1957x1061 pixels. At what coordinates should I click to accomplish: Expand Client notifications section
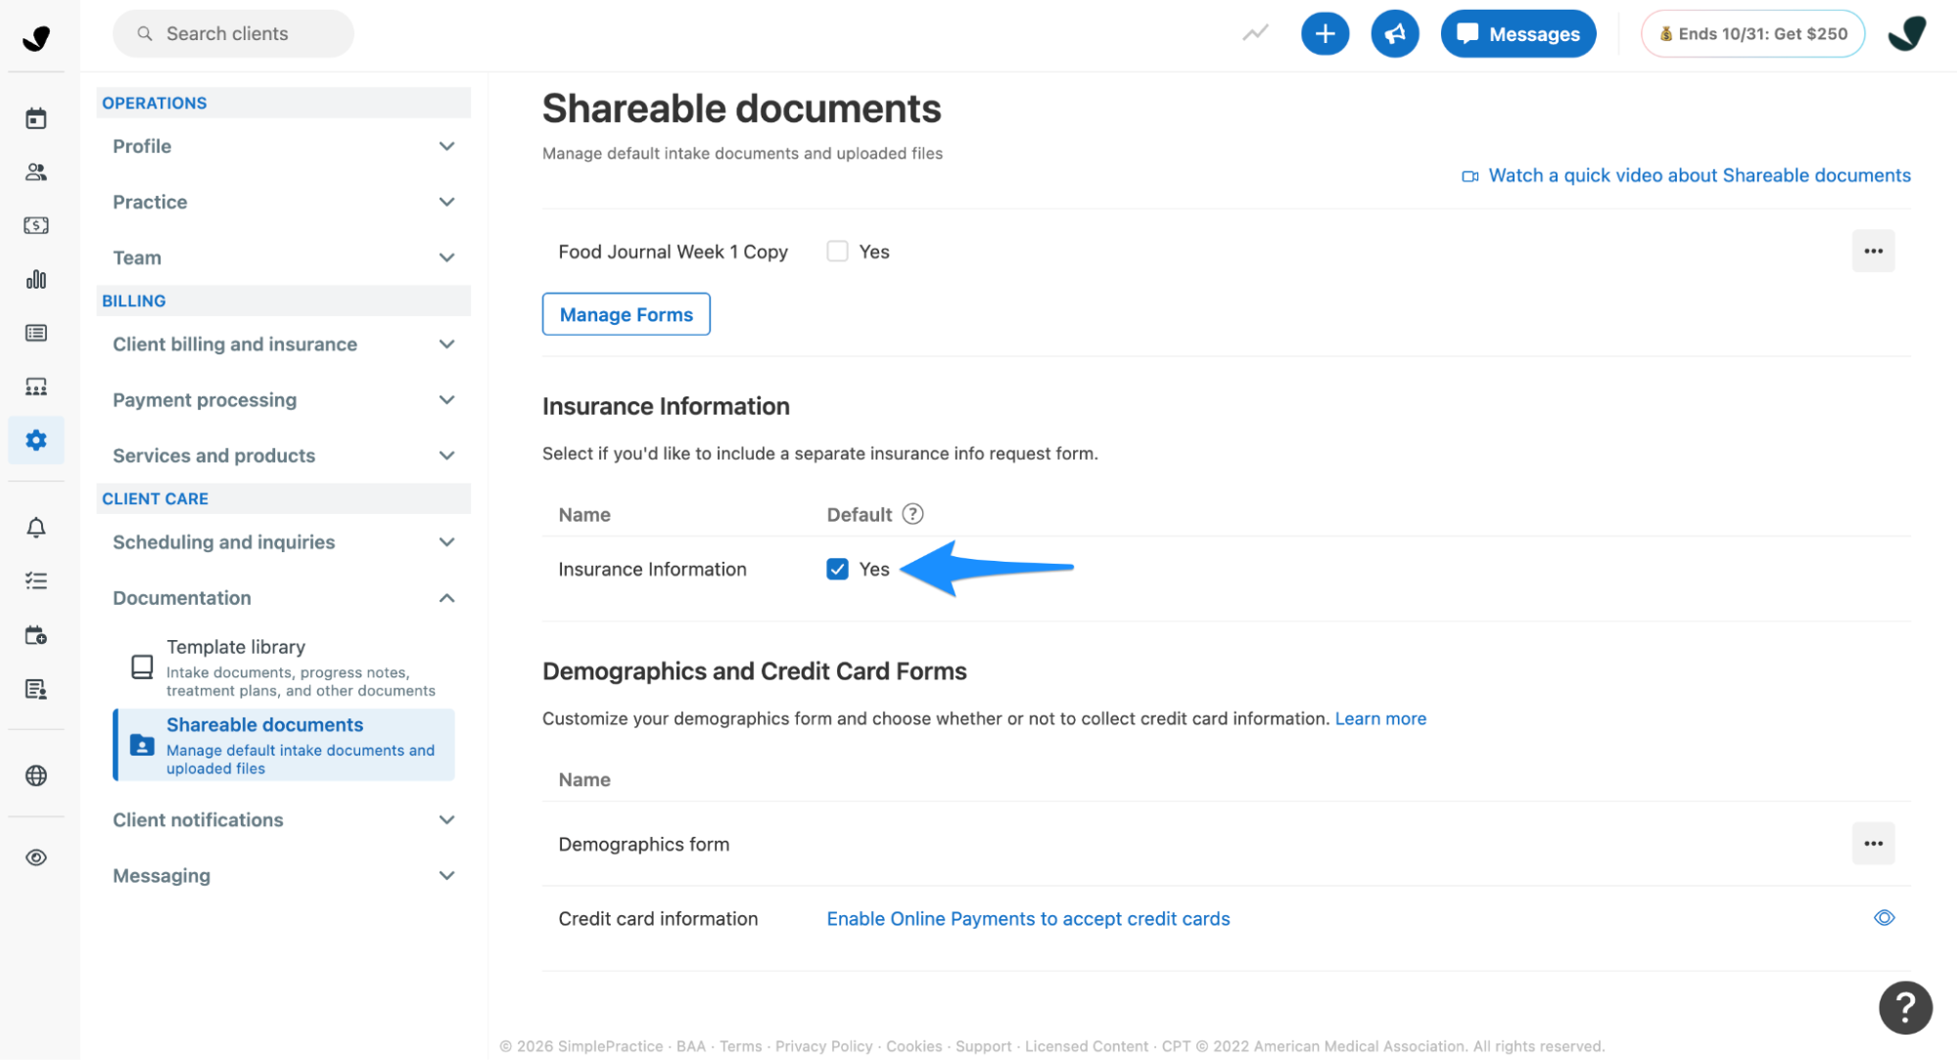point(283,820)
